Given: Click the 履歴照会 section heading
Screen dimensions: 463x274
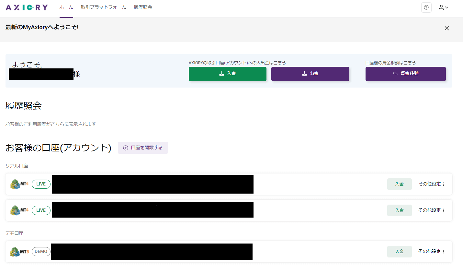Looking at the screenshot, I should (x=24, y=105).
